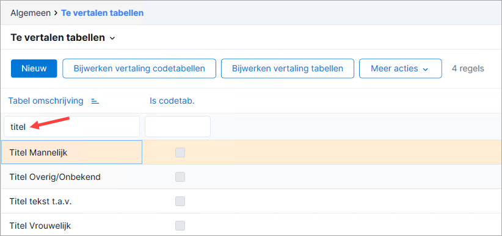Open the Meer acties dropdown menu

point(400,68)
